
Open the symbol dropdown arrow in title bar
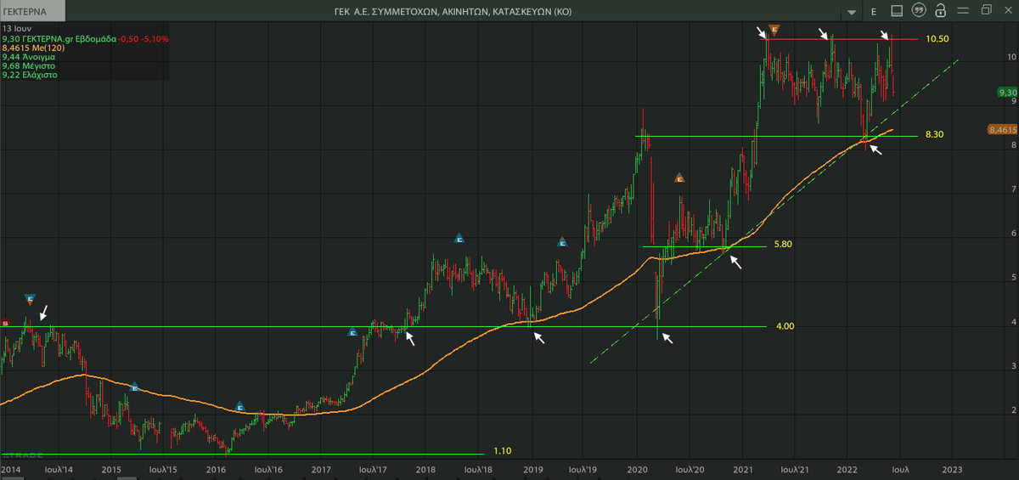click(x=852, y=11)
